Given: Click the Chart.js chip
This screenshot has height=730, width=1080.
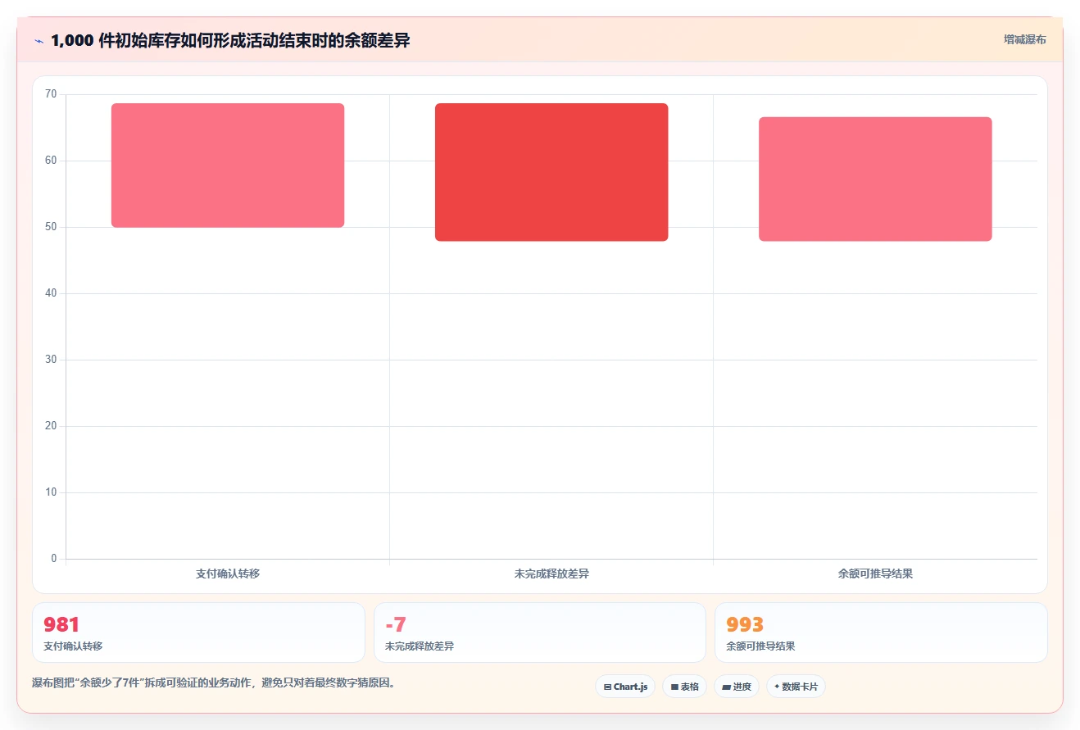Looking at the screenshot, I should pos(625,687).
